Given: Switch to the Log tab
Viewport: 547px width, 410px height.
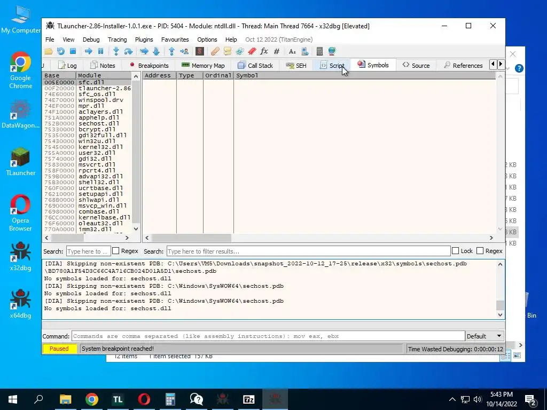Looking at the screenshot, I should [x=67, y=66].
